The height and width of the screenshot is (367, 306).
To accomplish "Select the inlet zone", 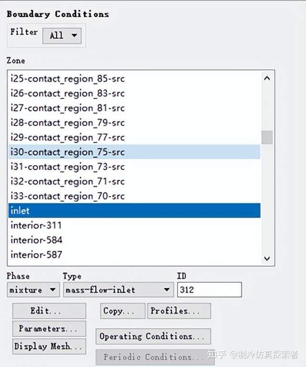I will 134,211.
